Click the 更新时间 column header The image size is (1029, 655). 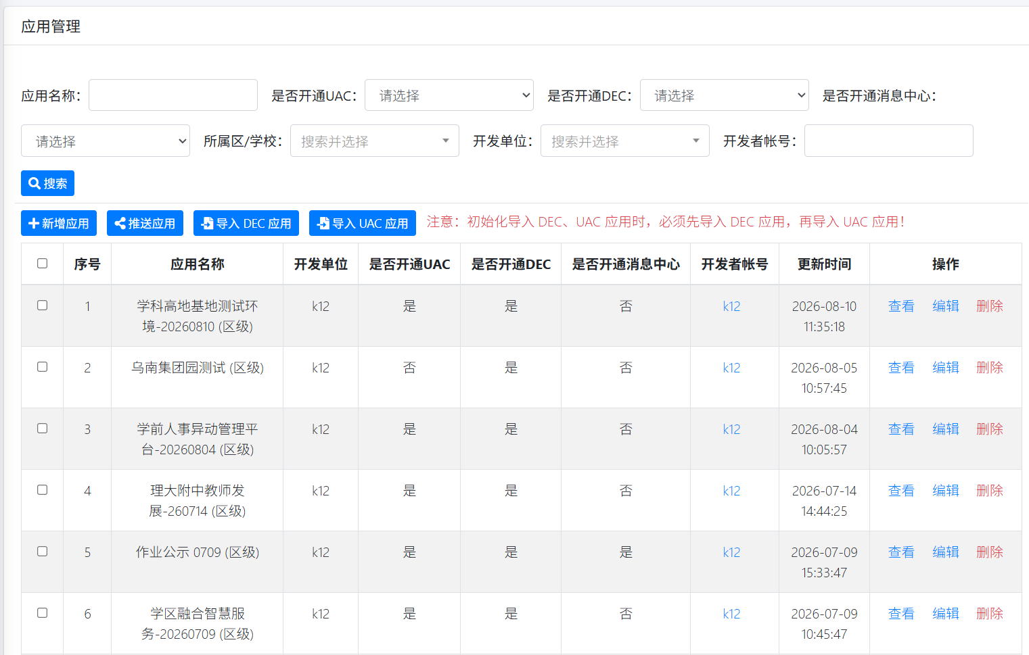(824, 264)
